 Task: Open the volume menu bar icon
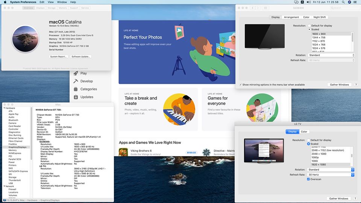click(x=308, y=2)
